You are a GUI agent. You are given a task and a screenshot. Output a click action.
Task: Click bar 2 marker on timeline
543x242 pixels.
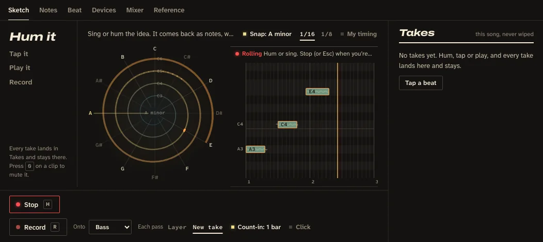[x=313, y=182]
